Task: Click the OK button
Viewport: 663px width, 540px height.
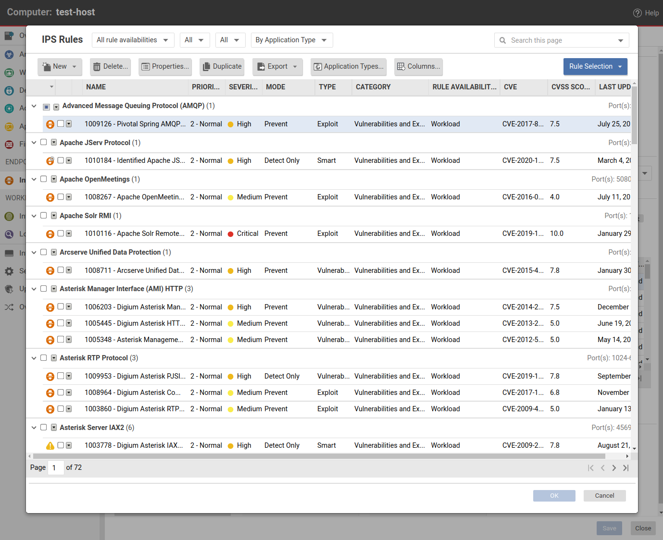Action: click(x=554, y=496)
